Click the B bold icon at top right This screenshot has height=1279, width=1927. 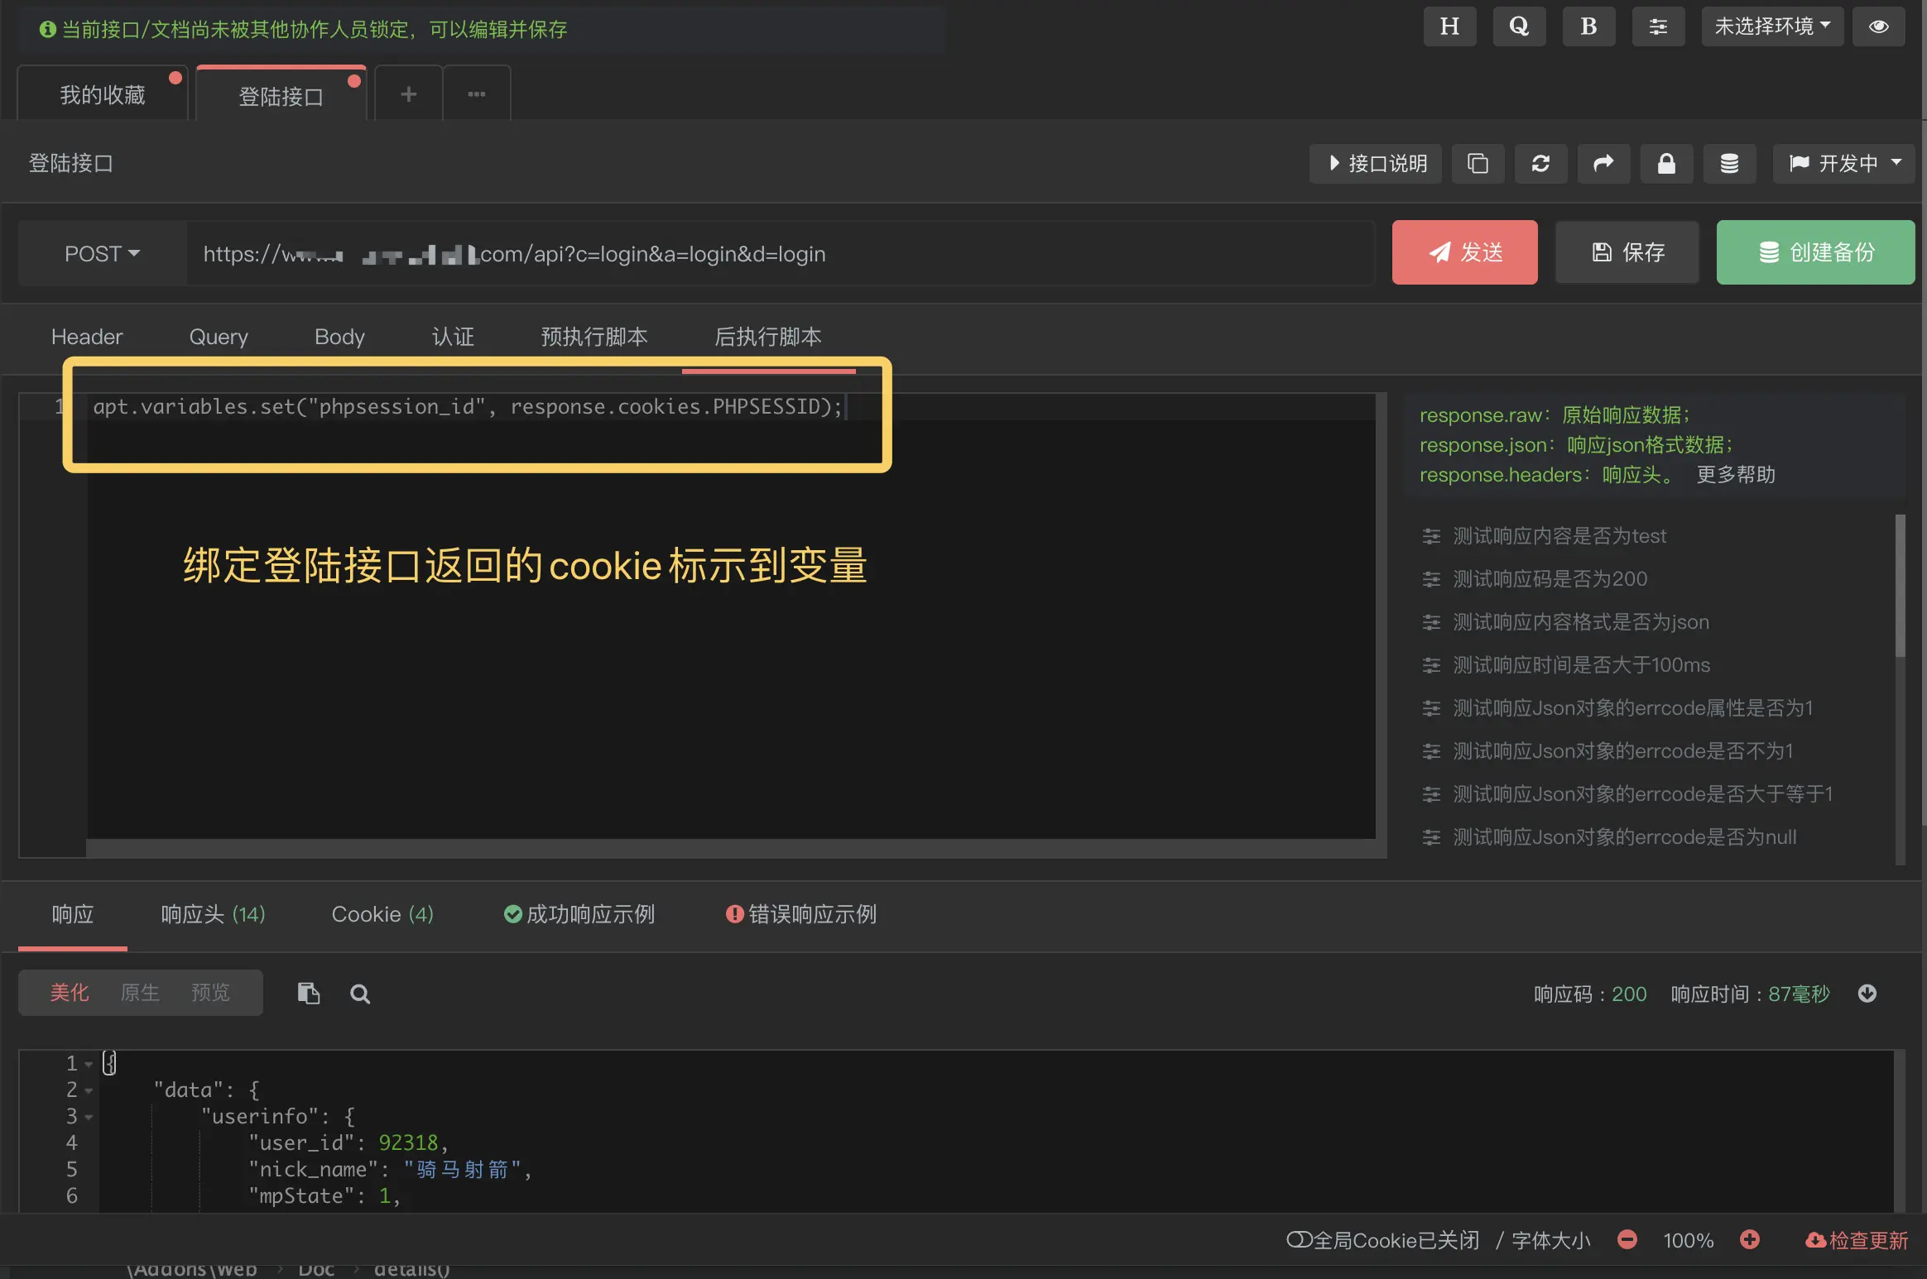(x=1588, y=26)
